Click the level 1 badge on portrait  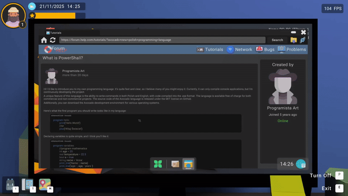(x=22, y=25)
